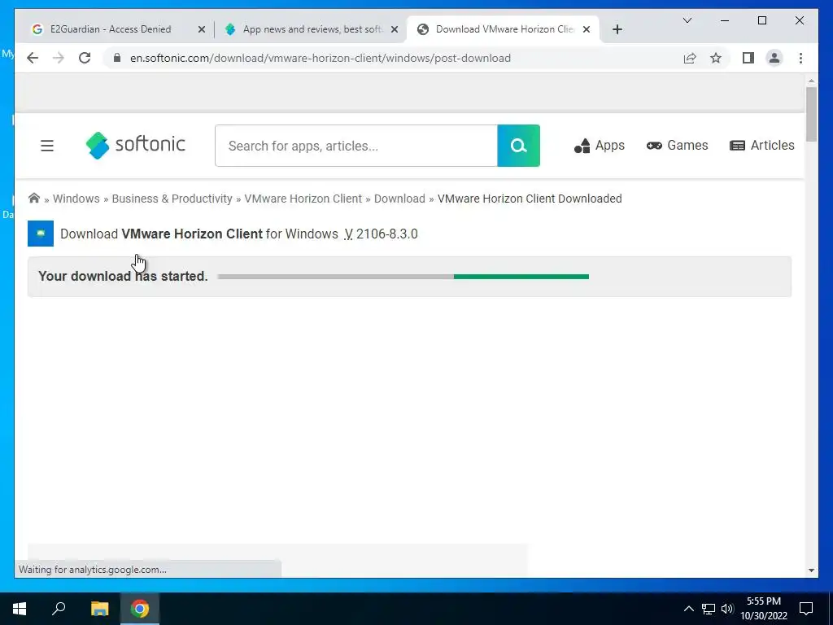Viewport: 833px width, 625px height.
Task: Click the scrollbar up arrow
Action: click(x=811, y=81)
